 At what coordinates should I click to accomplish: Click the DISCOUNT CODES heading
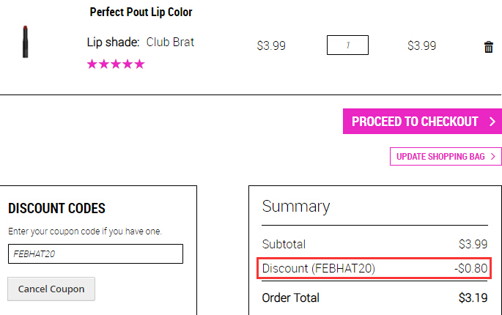tap(56, 208)
